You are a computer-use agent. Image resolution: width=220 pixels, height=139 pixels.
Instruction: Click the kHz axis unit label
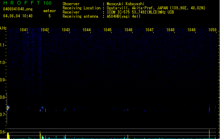(x=3, y=28)
